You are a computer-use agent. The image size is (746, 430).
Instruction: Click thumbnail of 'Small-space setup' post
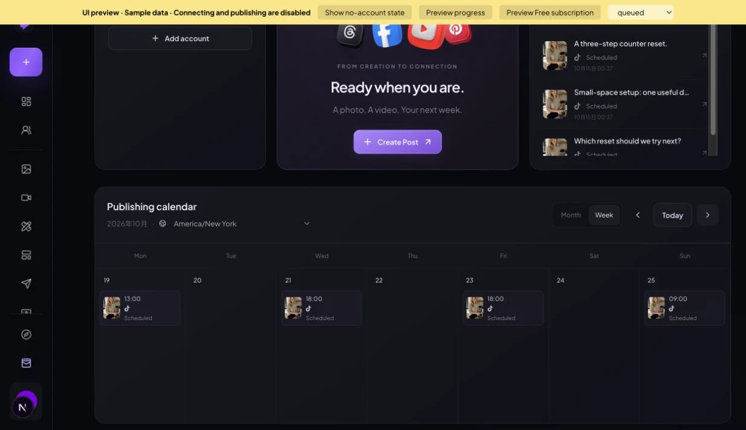(555, 104)
